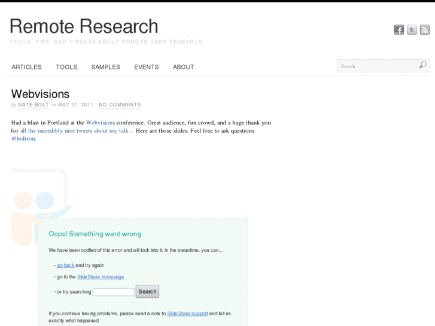Click the magnifying glass search icon
The width and height of the screenshot is (435, 326).
click(422, 65)
